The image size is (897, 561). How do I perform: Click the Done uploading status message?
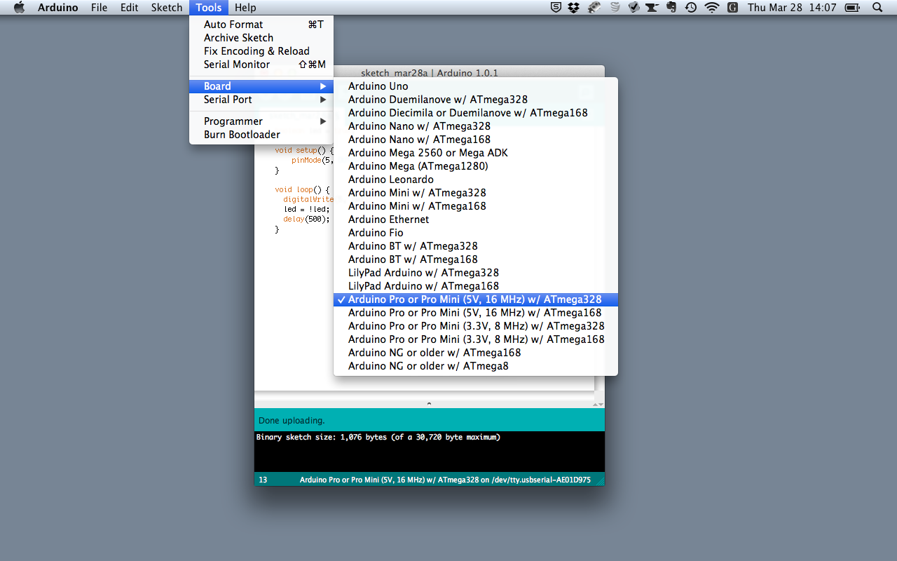pos(292,421)
